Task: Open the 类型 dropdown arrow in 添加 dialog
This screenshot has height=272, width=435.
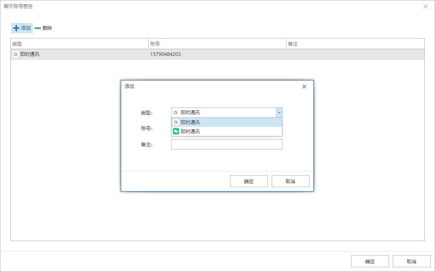Action: (x=279, y=113)
